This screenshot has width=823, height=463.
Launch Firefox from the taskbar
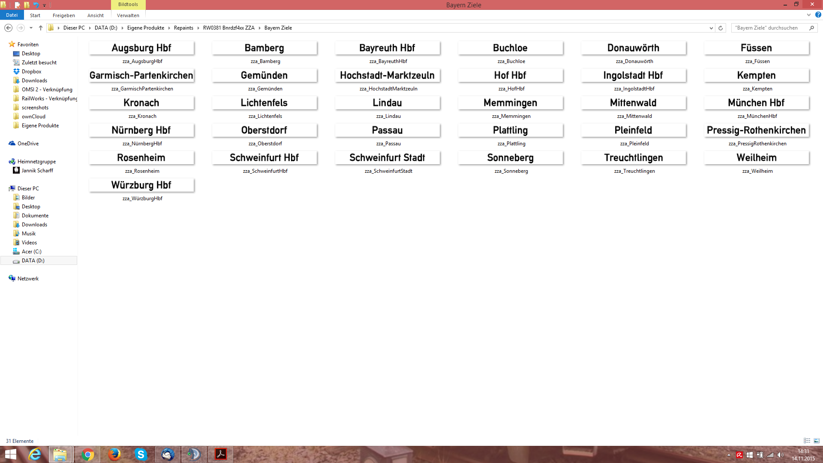(114, 454)
